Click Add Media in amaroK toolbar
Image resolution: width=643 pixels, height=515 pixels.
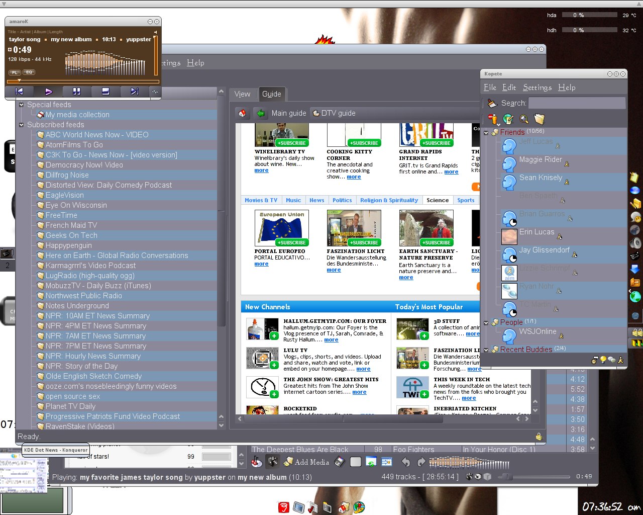tap(306, 462)
